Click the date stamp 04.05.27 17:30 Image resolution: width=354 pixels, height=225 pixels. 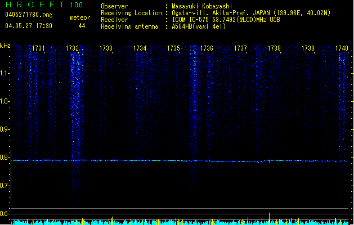[29, 26]
